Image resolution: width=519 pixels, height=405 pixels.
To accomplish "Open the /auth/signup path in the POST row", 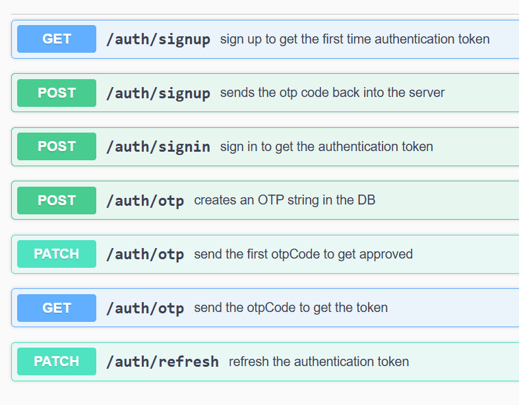I will click(158, 93).
